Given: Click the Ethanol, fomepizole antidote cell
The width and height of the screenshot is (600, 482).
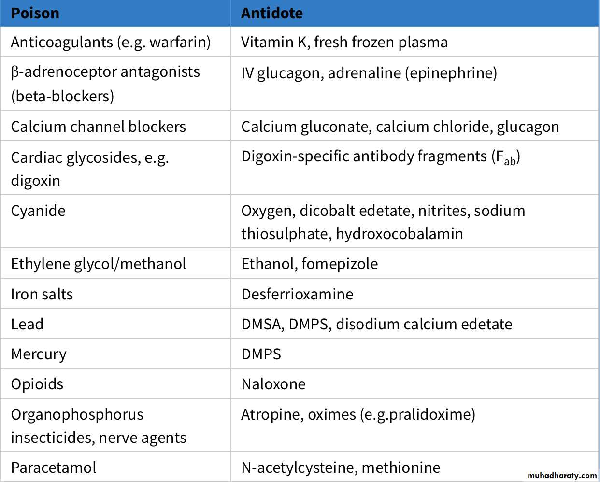Looking at the screenshot, I should coord(310,264).
